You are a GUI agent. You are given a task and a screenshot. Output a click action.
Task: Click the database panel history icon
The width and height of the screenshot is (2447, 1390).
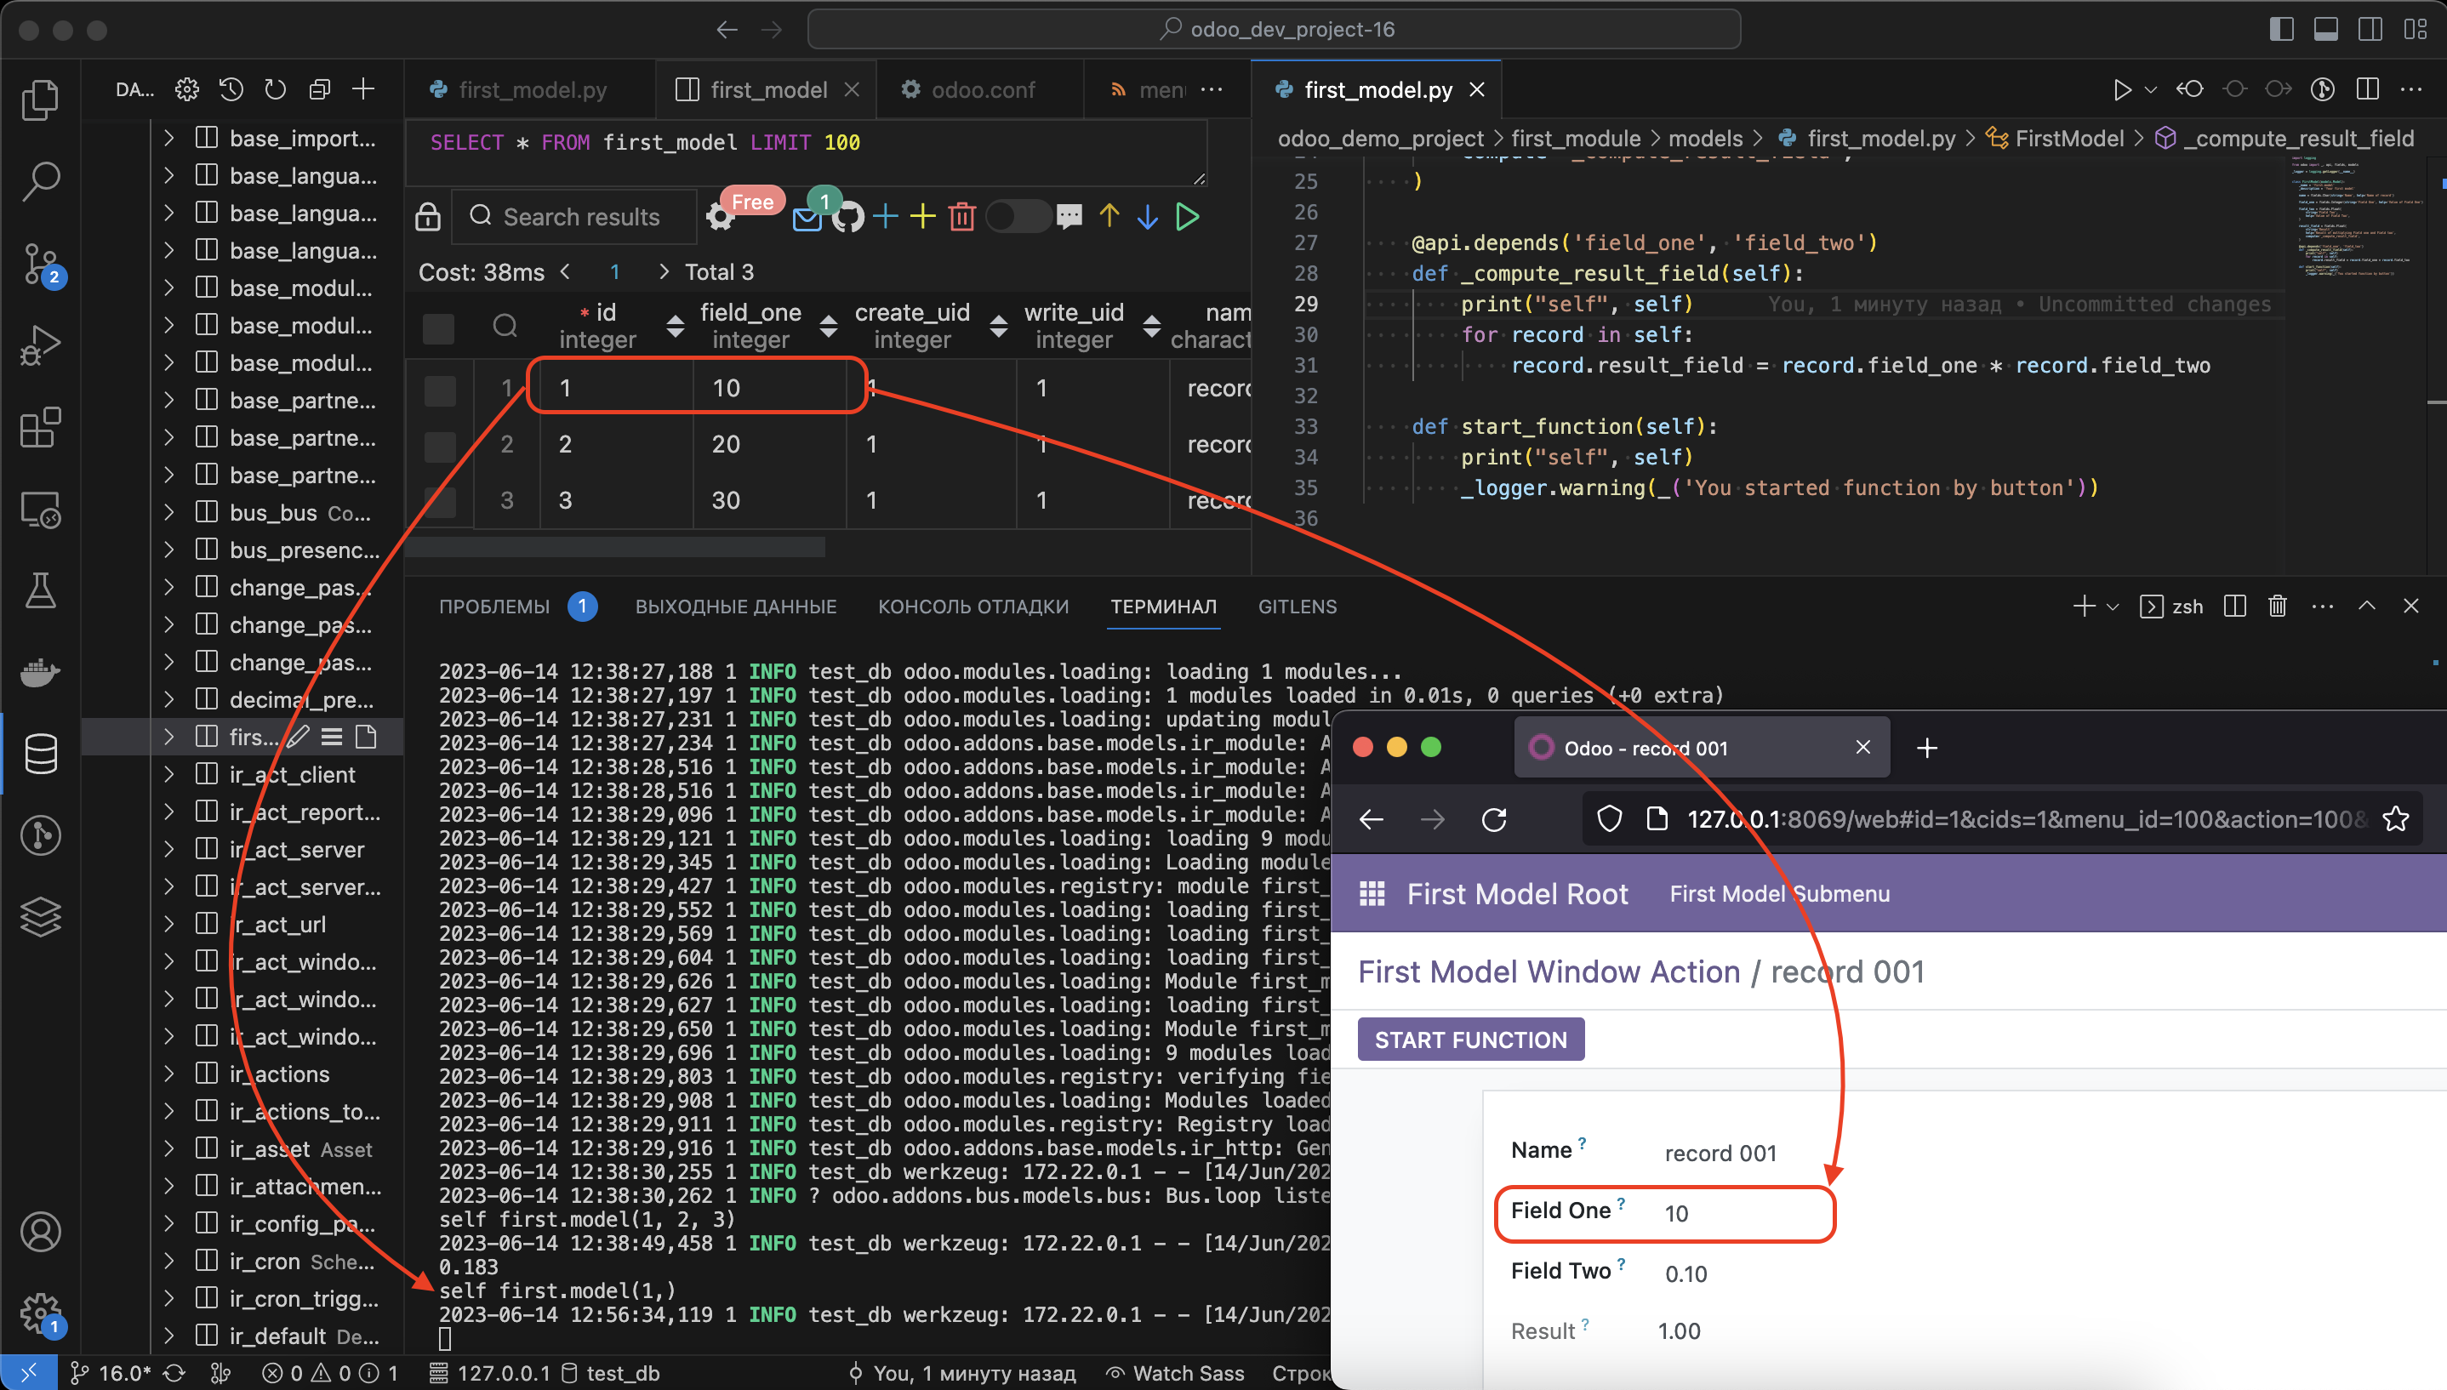click(x=231, y=89)
